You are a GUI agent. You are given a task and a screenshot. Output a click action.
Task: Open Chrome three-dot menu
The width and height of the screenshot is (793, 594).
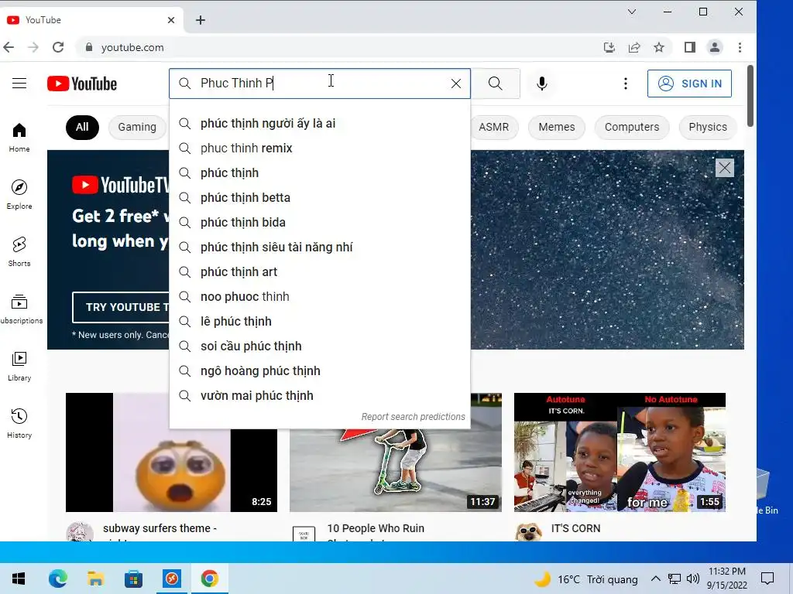pyautogui.click(x=740, y=47)
